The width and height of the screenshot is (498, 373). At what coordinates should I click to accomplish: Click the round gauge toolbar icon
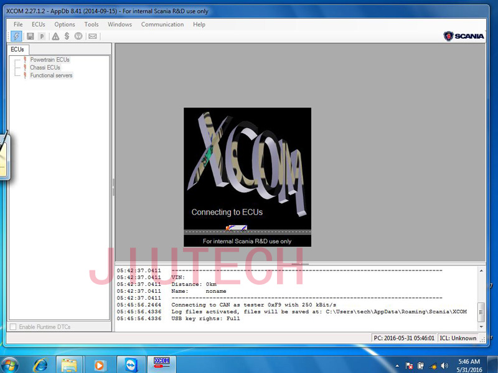pyautogui.click(x=78, y=36)
